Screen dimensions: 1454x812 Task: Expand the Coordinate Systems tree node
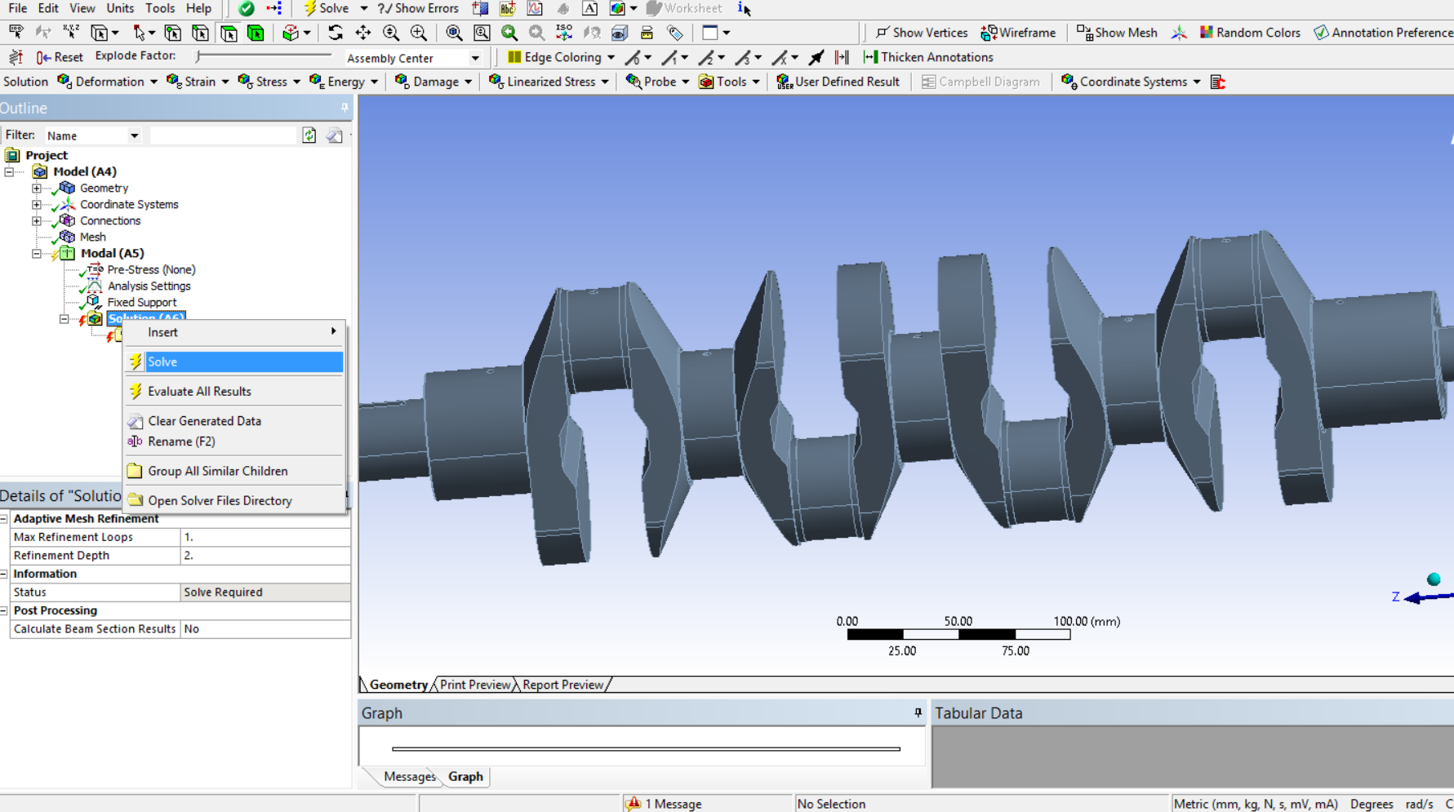37,204
